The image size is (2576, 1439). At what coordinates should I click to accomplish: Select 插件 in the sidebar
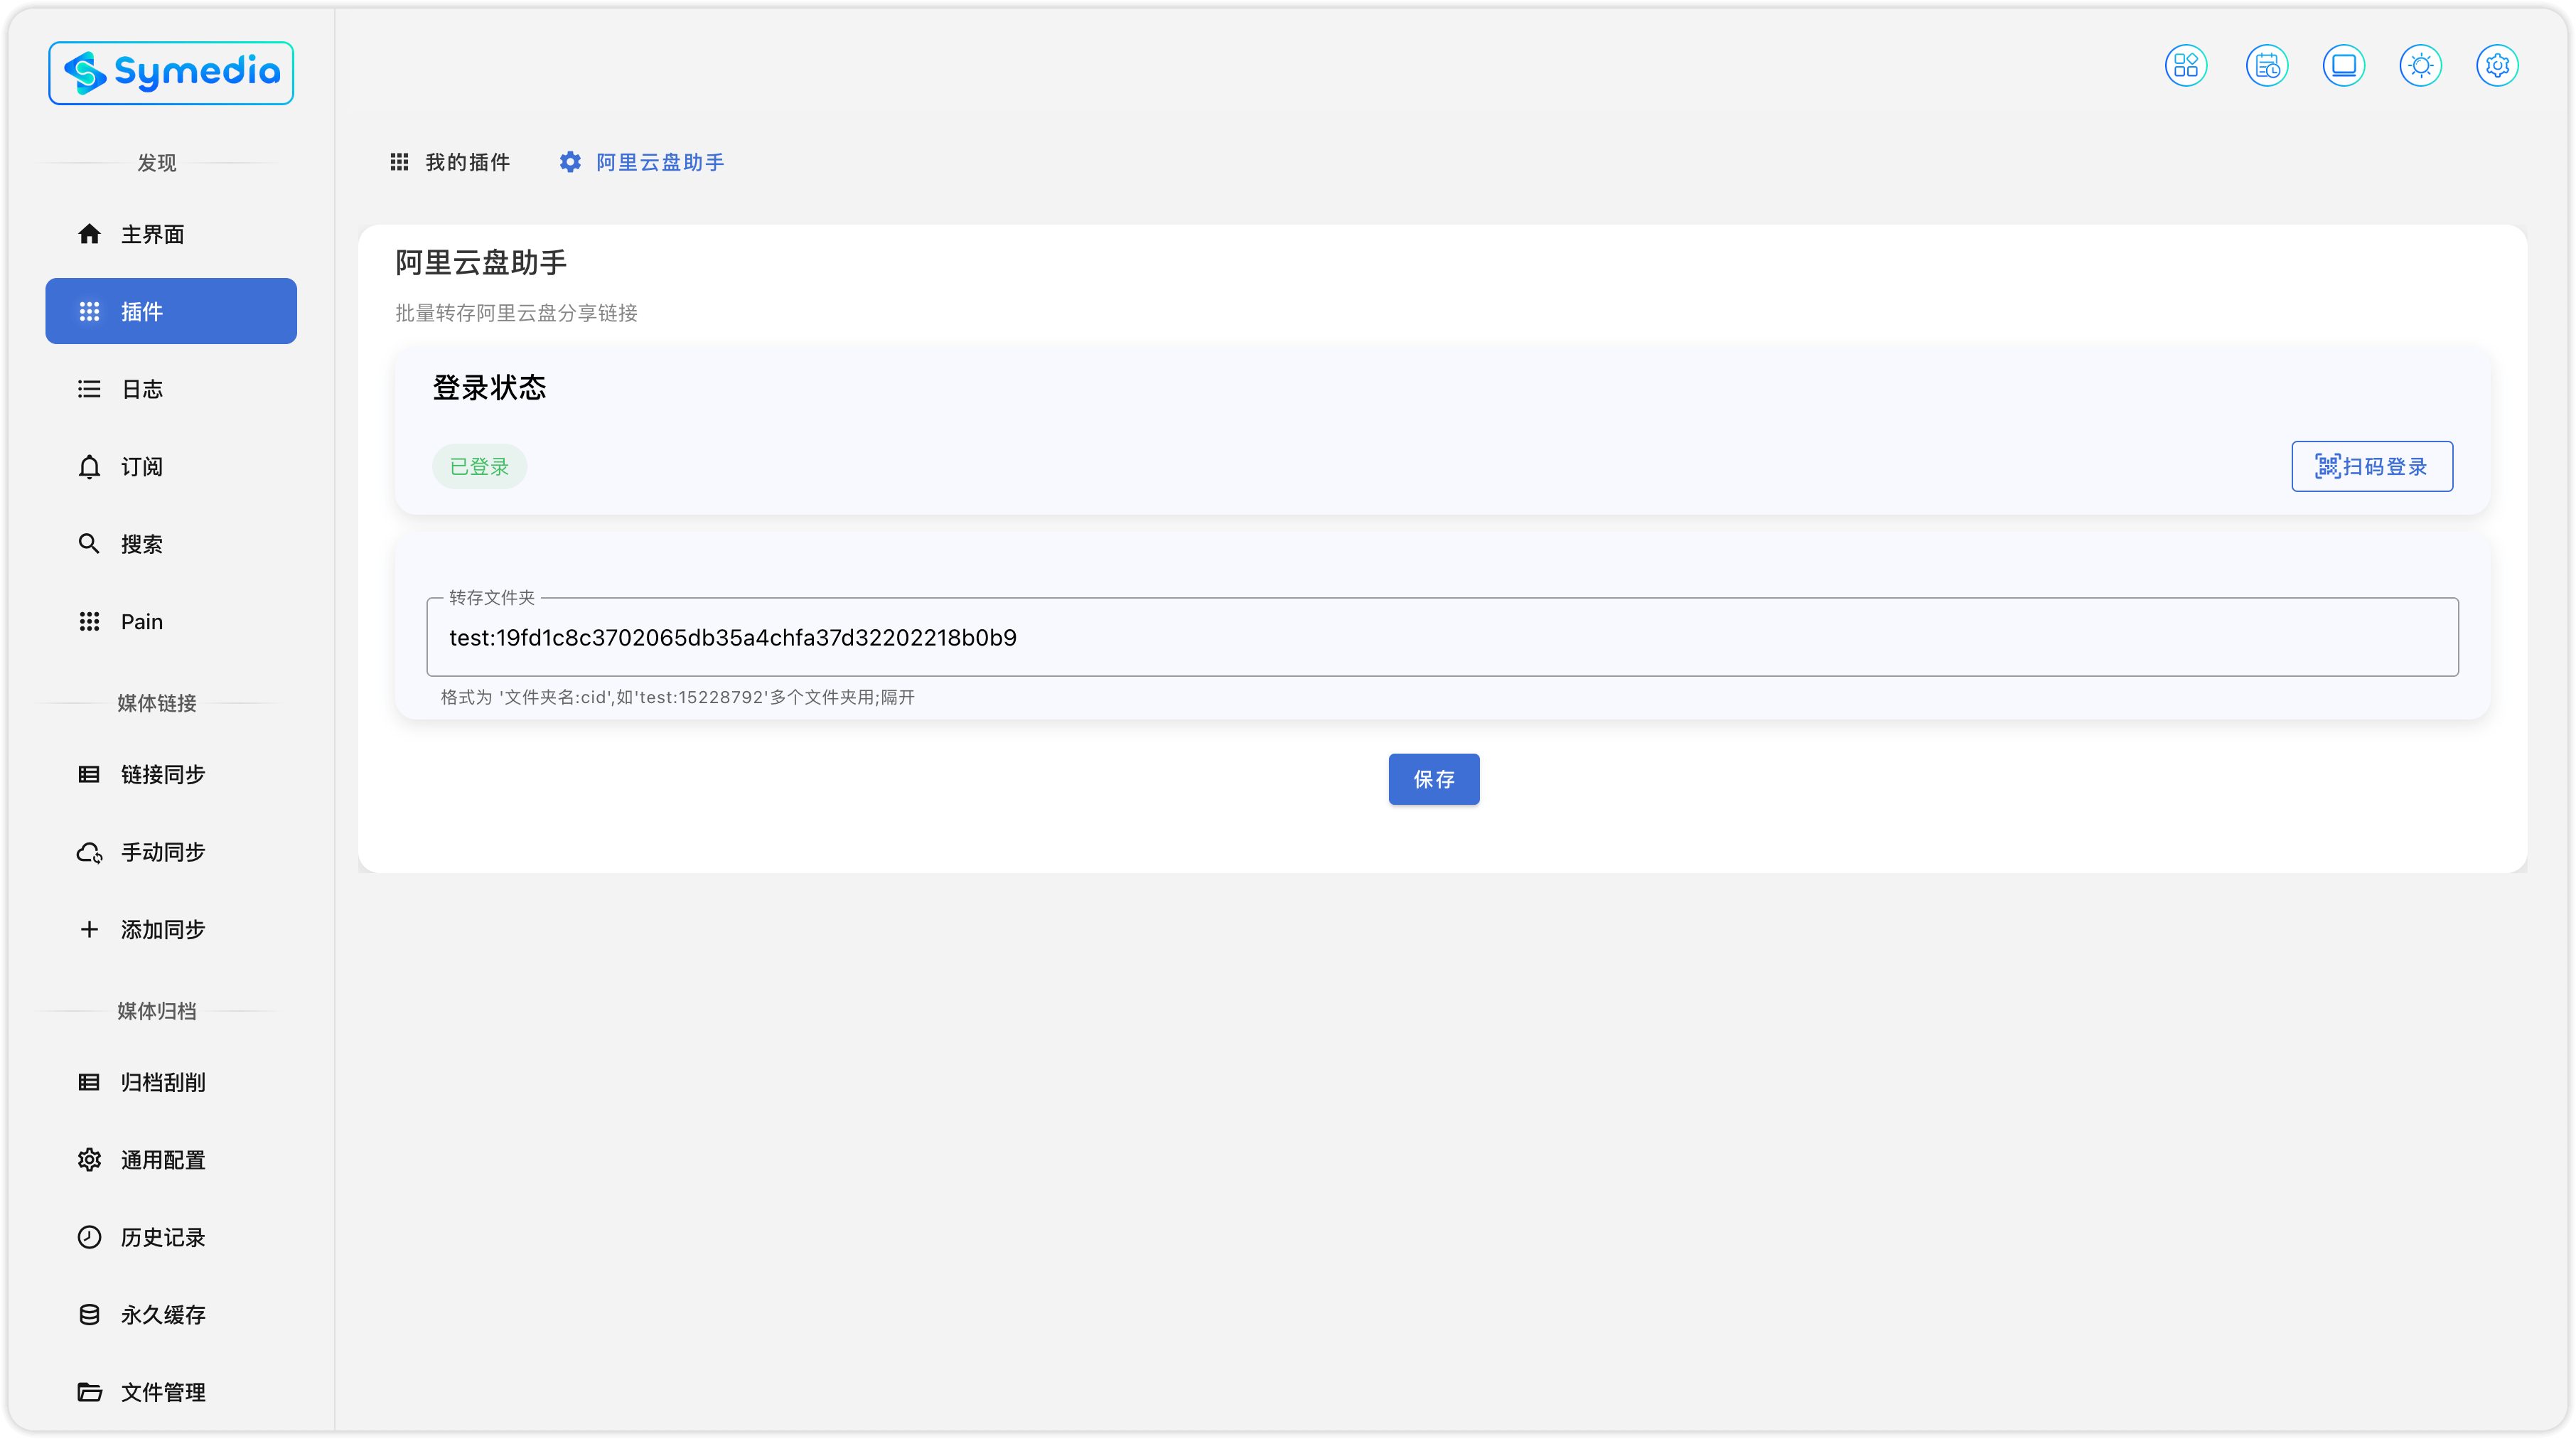(x=171, y=311)
